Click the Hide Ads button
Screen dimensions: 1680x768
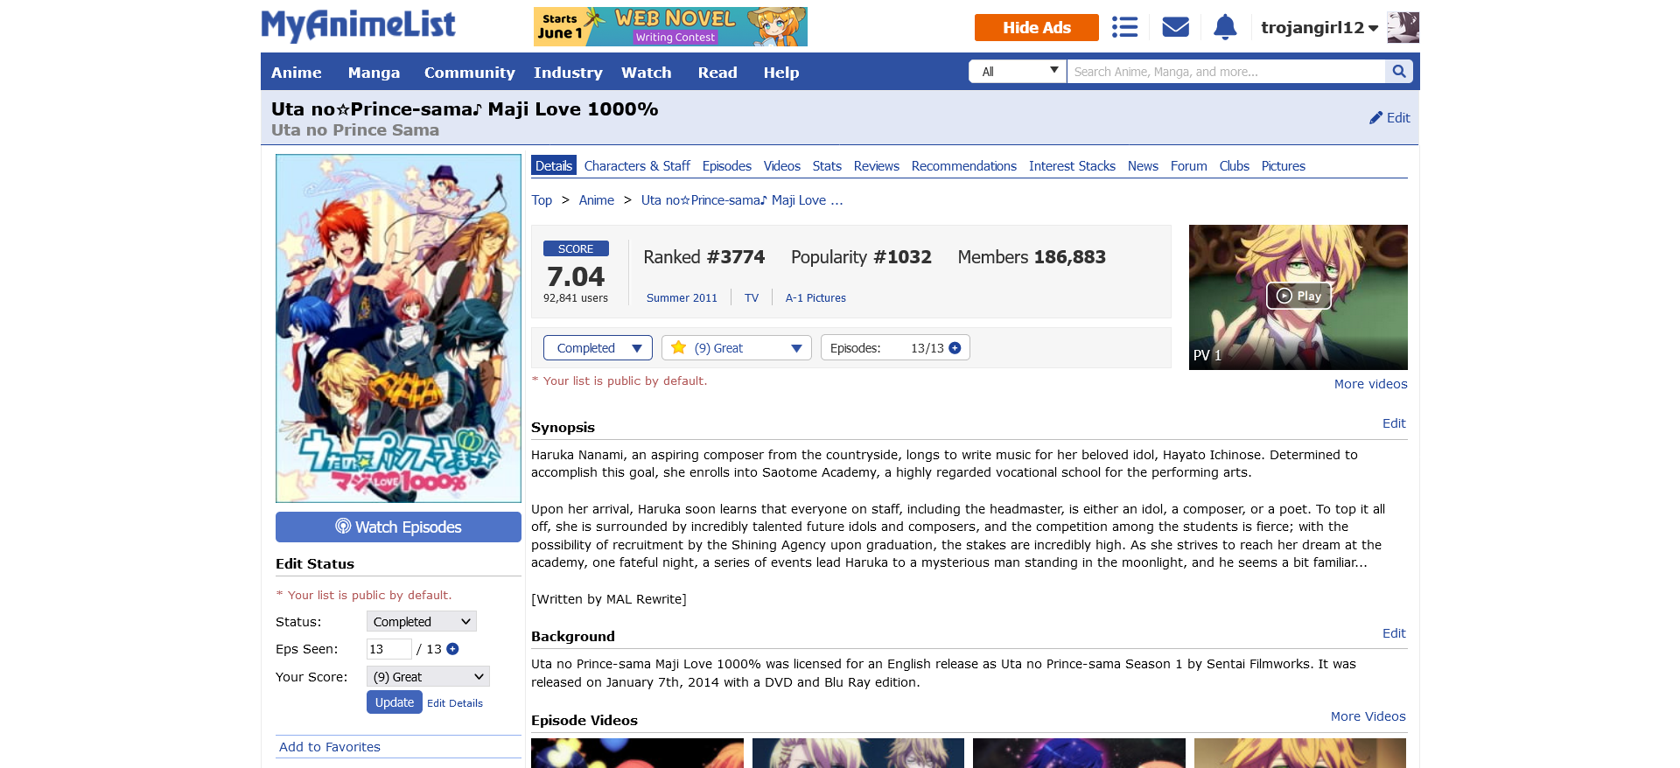[x=1037, y=27]
